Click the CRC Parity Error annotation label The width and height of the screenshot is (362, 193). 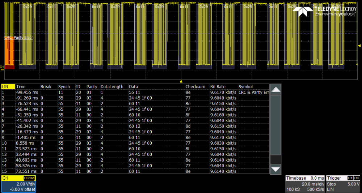pyautogui.click(x=18, y=38)
